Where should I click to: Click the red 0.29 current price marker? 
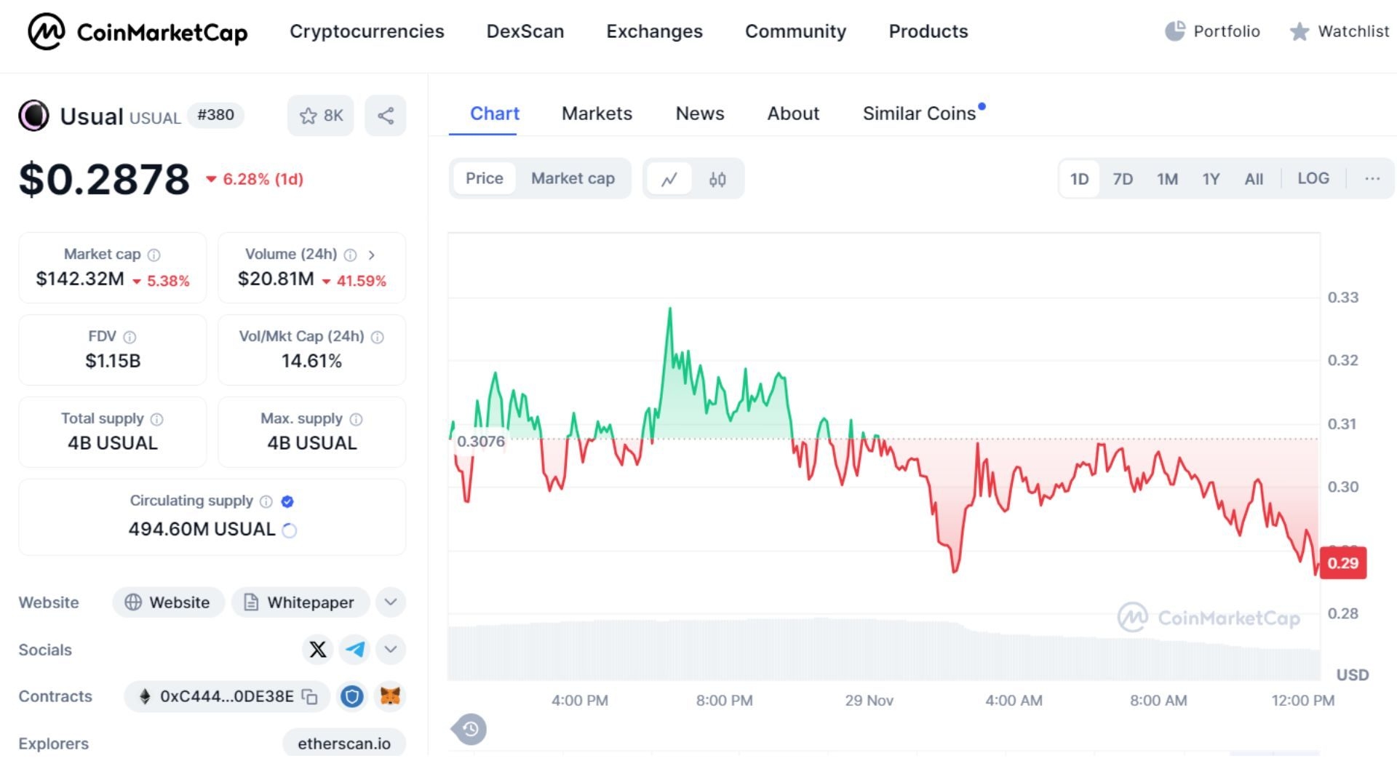pos(1343,563)
